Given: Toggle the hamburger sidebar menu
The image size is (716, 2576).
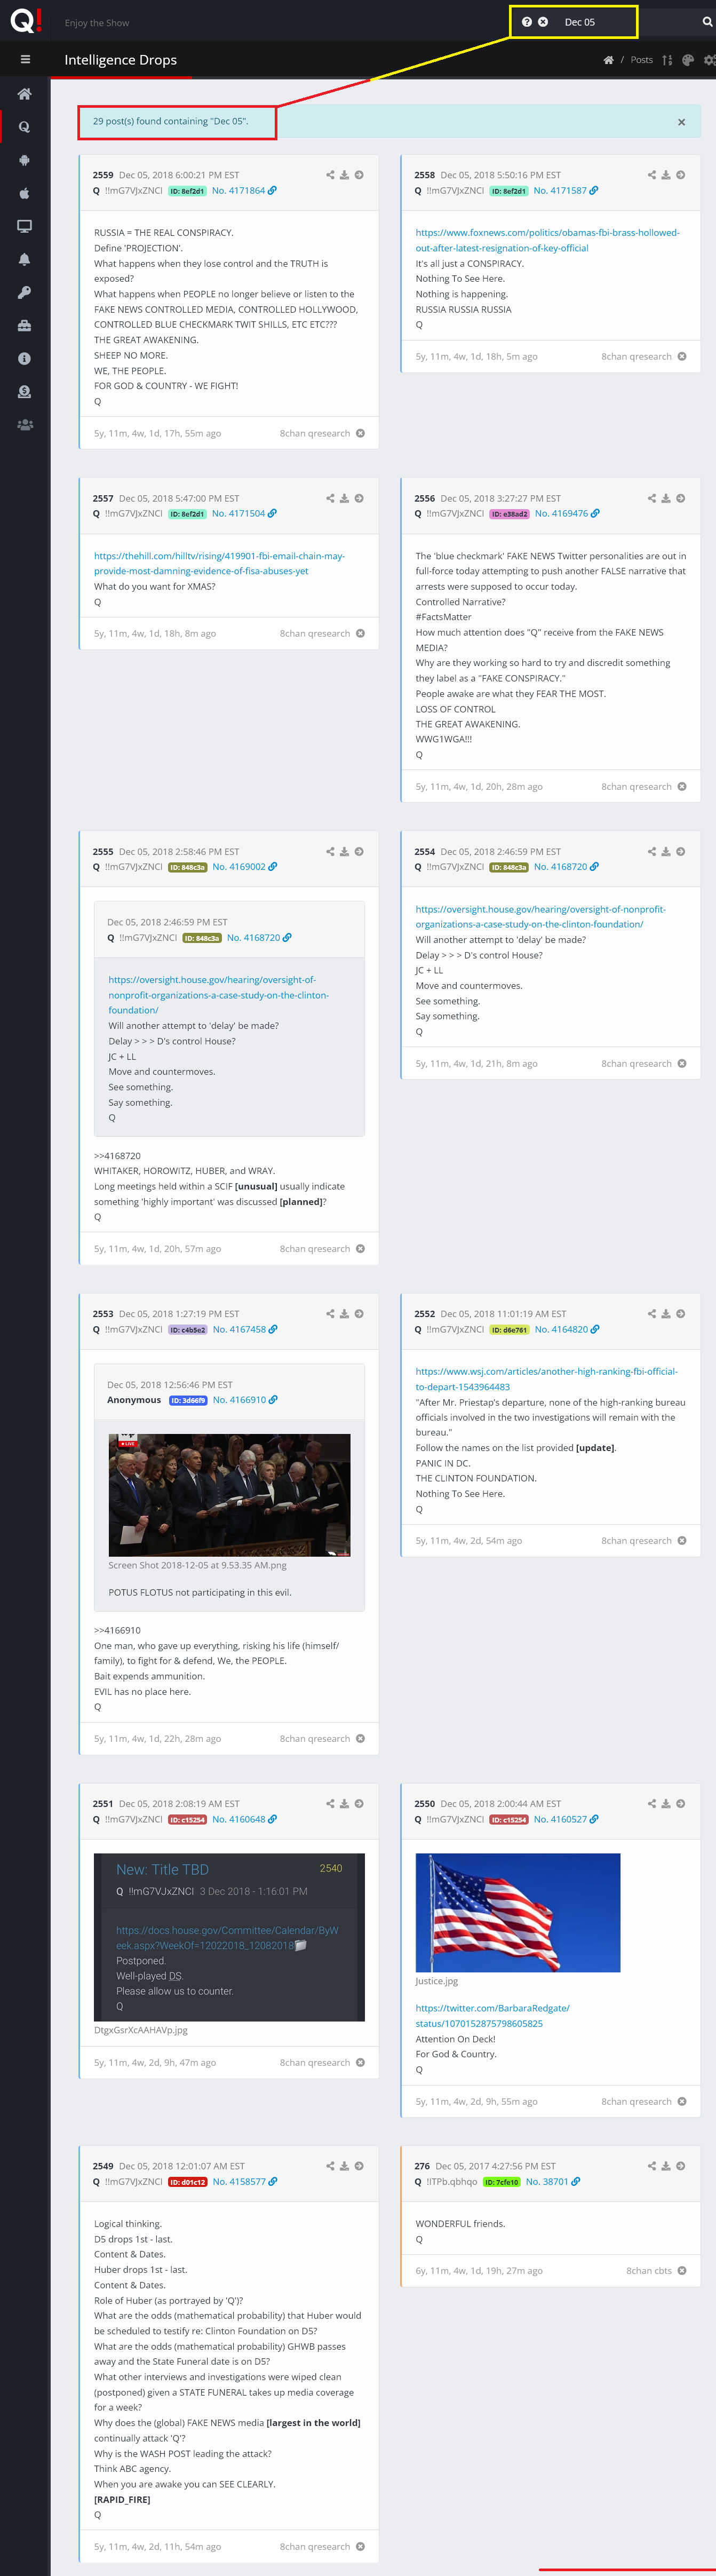Looking at the screenshot, I should (25, 60).
